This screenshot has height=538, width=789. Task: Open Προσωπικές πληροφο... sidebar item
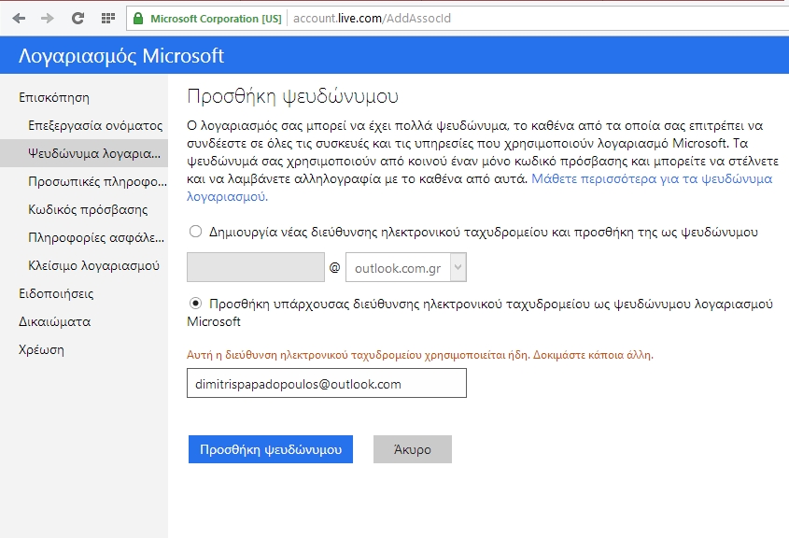point(98,181)
